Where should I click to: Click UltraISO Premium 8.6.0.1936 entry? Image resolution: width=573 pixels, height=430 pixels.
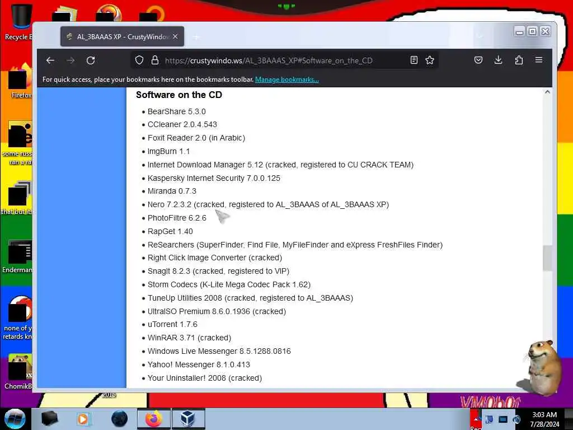(217, 311)
